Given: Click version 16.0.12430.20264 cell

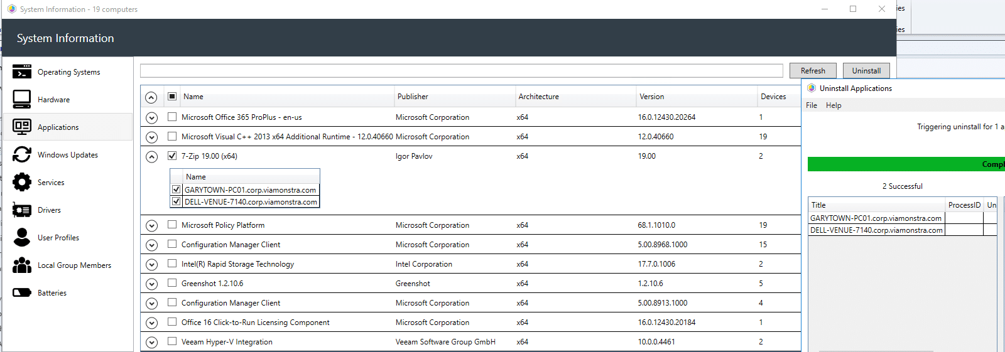Looking at the screenshot, I should tap(666, 117).
